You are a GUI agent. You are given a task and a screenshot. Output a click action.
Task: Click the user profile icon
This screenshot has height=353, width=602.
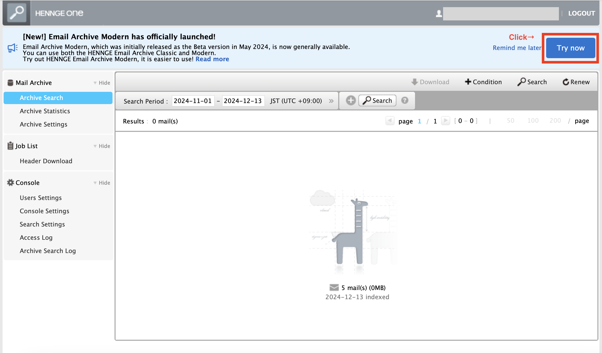pyautogui.click(x=439, y=14)
